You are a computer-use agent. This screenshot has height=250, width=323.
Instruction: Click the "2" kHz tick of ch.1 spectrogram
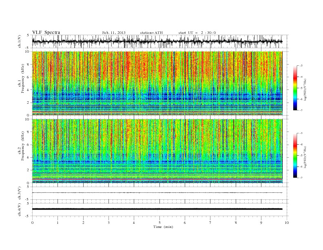coord(28,103)
